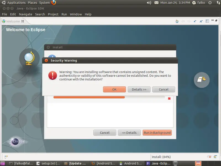Click the Home icon in Welcome toolbar
The height and width of the screenshot is (166, 221).
(177, 21)
